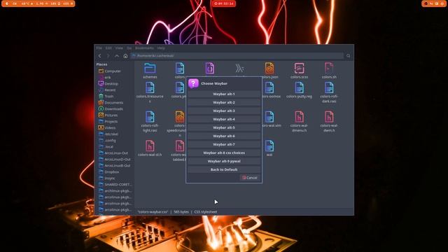
Task: Click the back navigation arrow
Action: [99, 56]
